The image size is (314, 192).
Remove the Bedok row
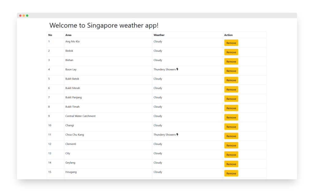[231, 52]
